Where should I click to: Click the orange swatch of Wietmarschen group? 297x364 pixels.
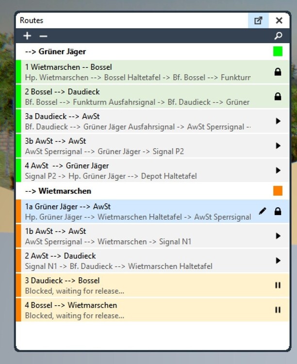278,191
